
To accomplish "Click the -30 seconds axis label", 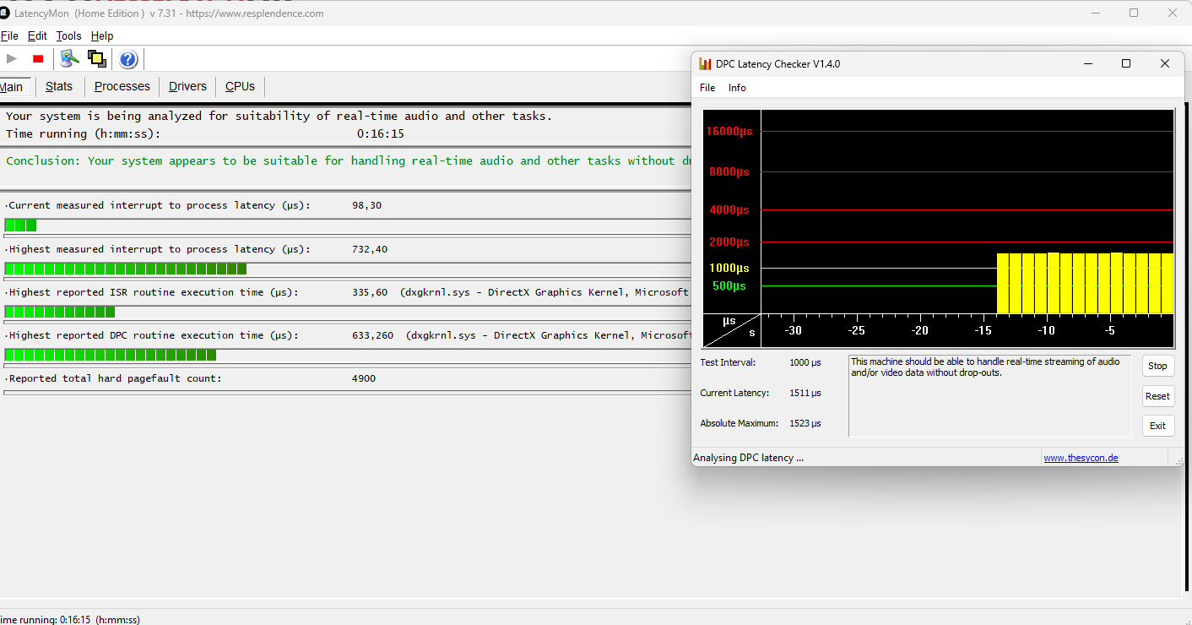I will pyautogui.click(x=793, y=330).
